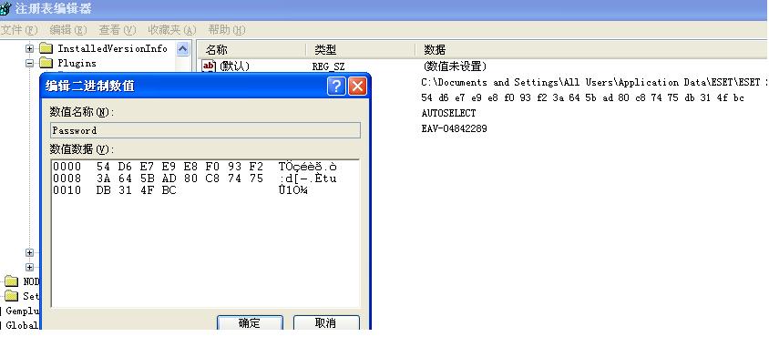Click hex row offset 0008 bytes

click(x=179, y=179)
